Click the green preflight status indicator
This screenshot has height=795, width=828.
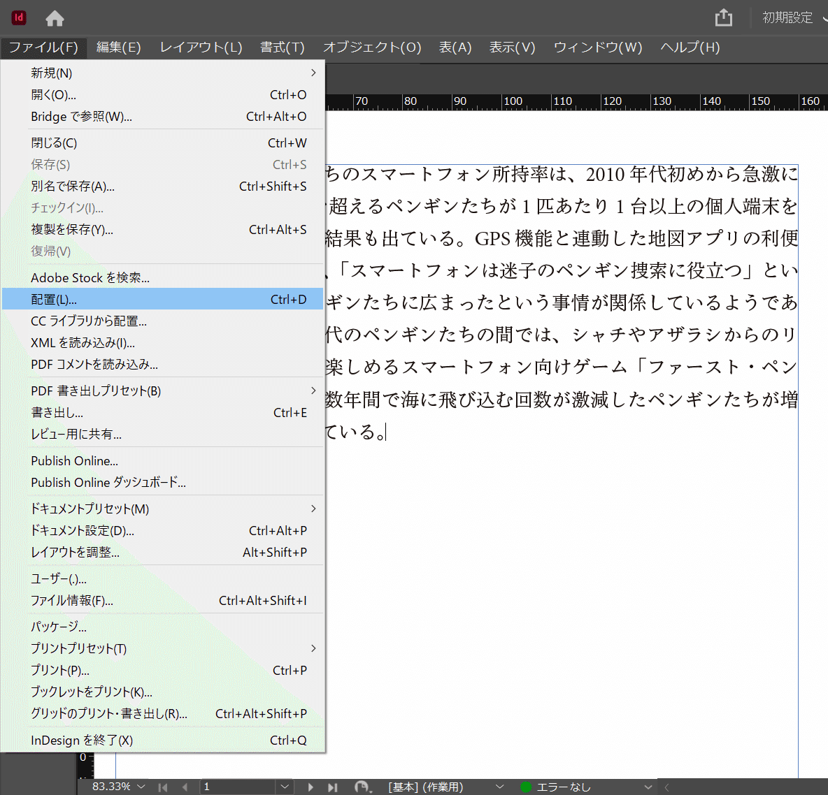click(x=526, y=787)
